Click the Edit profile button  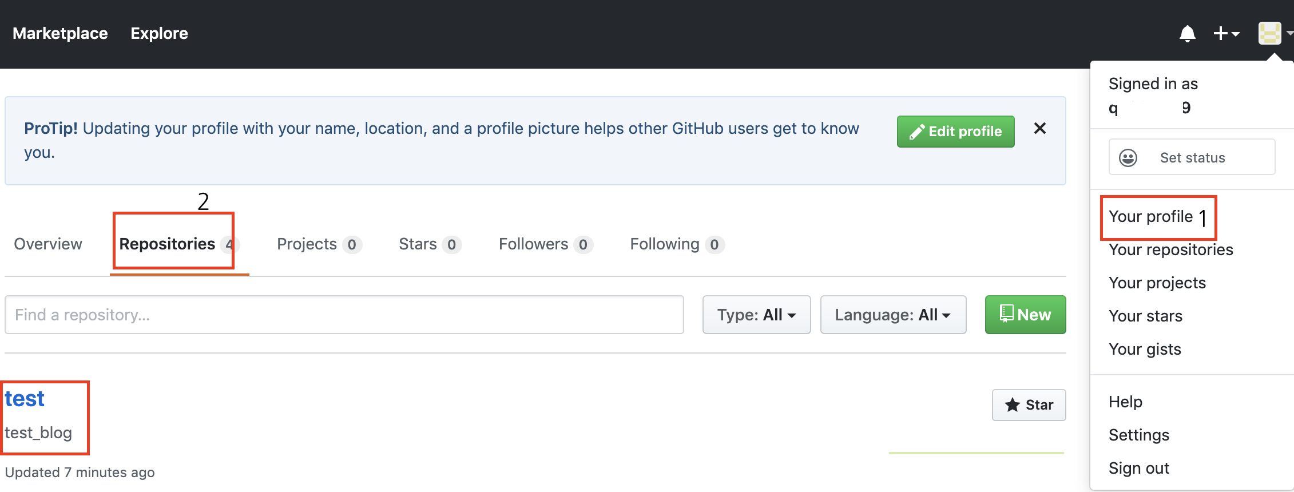[955, 132]
